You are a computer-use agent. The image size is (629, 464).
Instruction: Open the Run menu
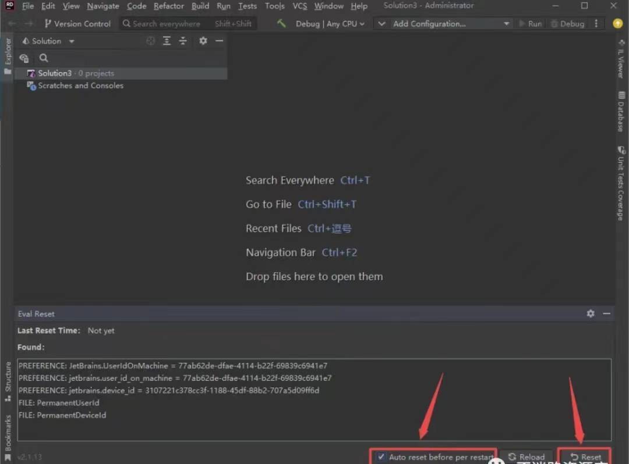pos(224,6)
